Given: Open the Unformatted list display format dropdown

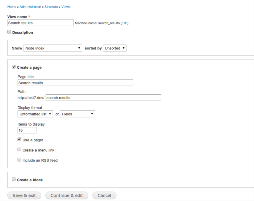Looking at the screenshot, I should [35, 114].
